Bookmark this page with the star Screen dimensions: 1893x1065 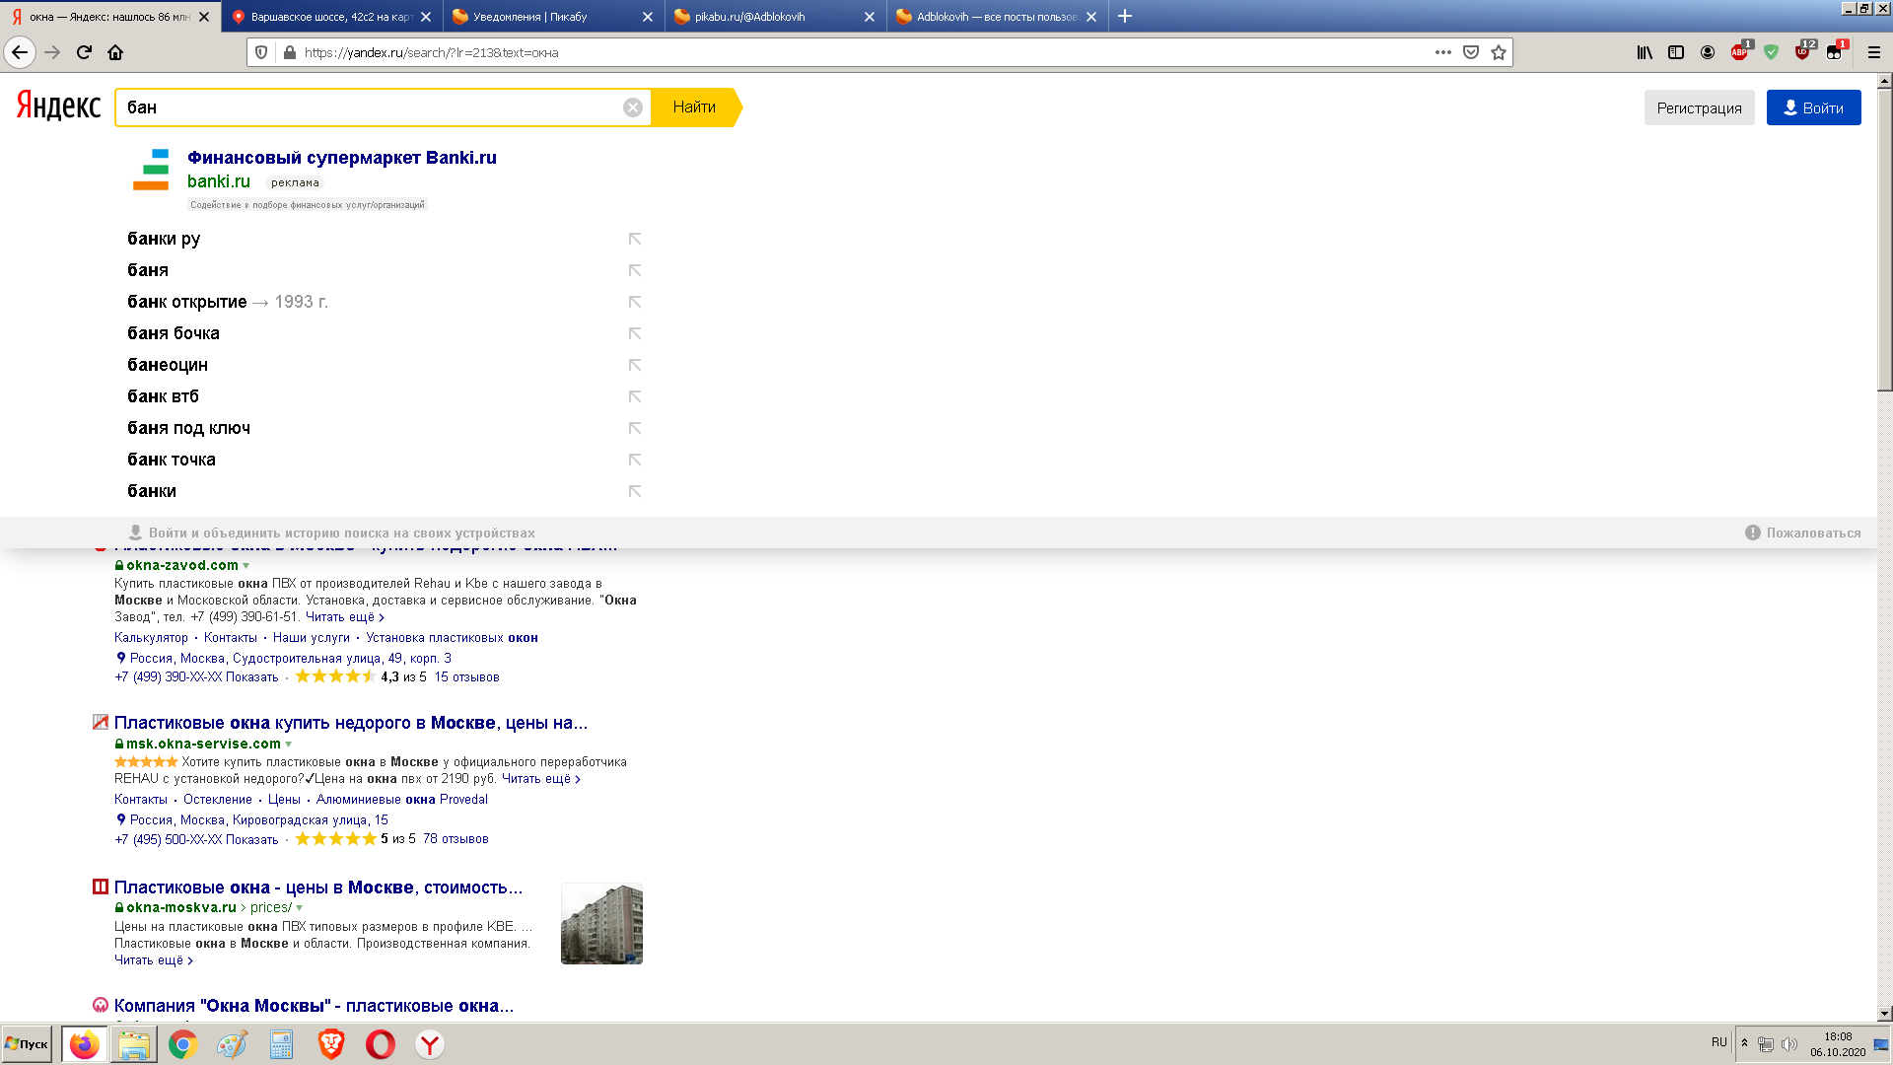[1499, 52]
